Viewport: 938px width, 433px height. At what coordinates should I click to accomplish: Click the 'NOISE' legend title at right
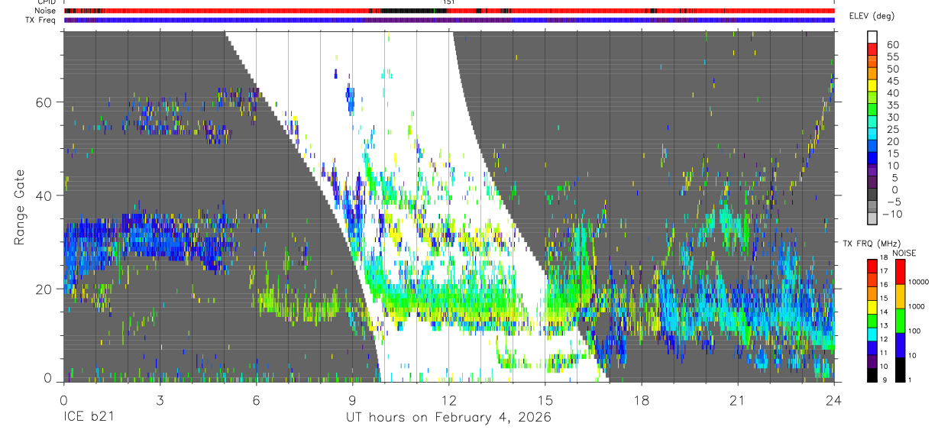(x=904, y=254)
